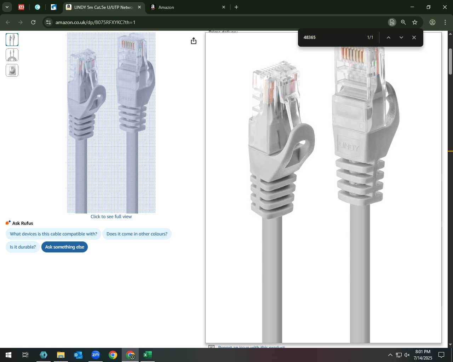453x362 pixels.
Task: Open Task View on taskbar
Action: pos(25,355)
